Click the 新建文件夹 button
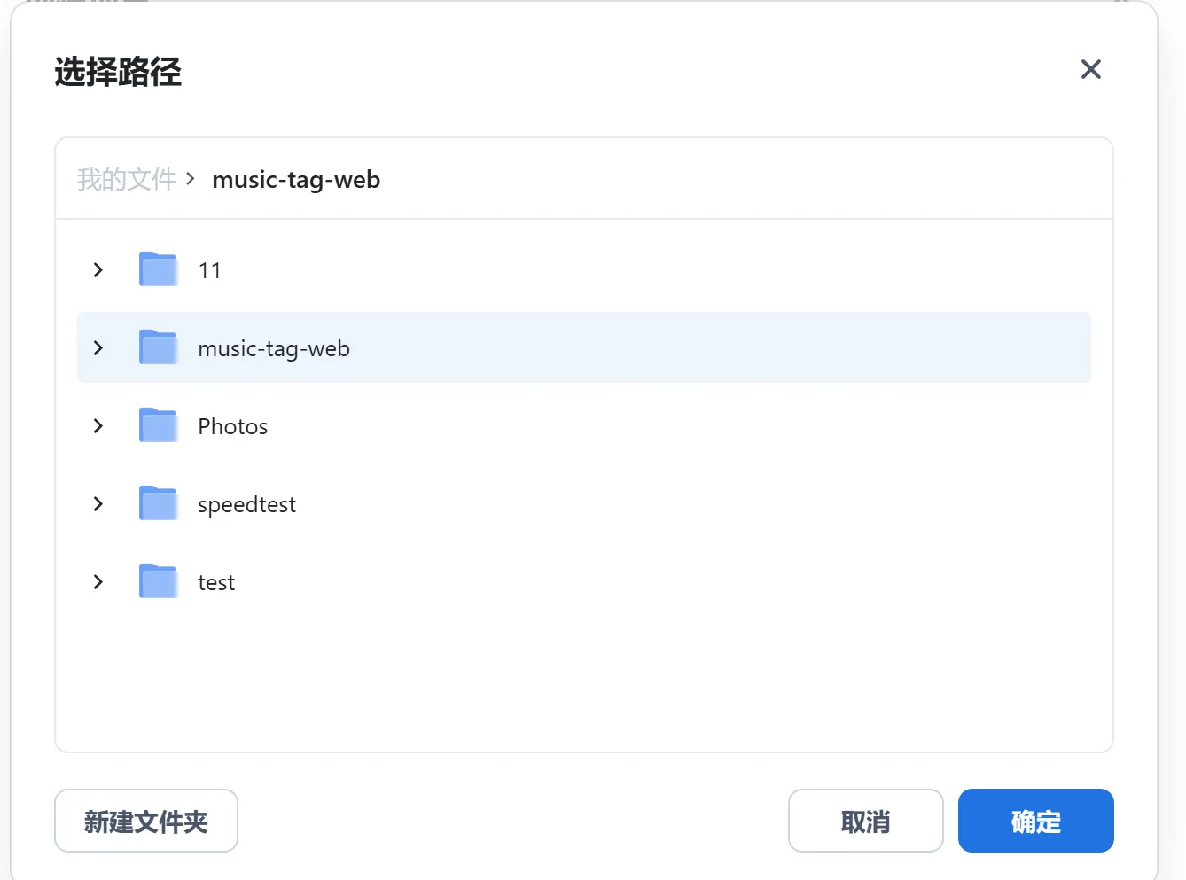Viewport: 1186px width, 880px height. click(x=146, y=821)
